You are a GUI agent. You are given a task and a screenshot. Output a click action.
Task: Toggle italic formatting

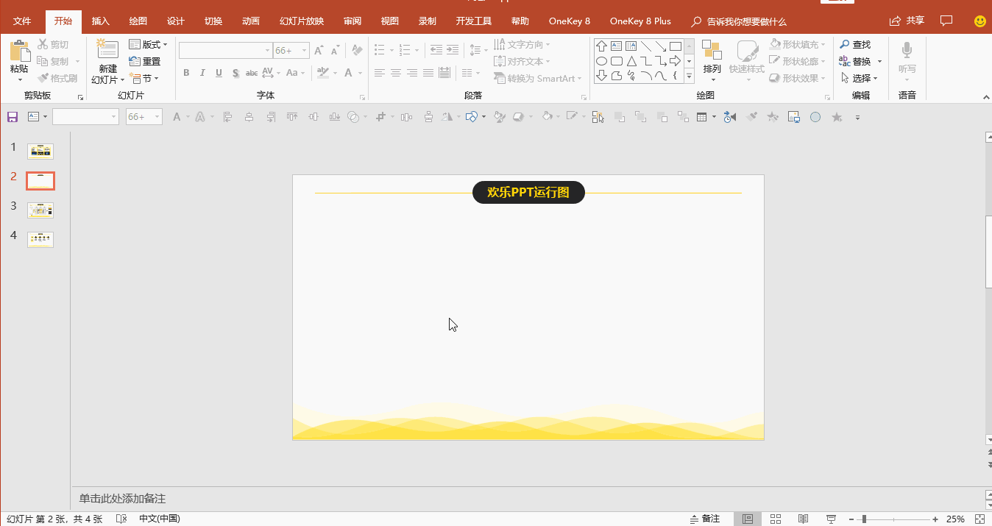[x=202, y=73]
